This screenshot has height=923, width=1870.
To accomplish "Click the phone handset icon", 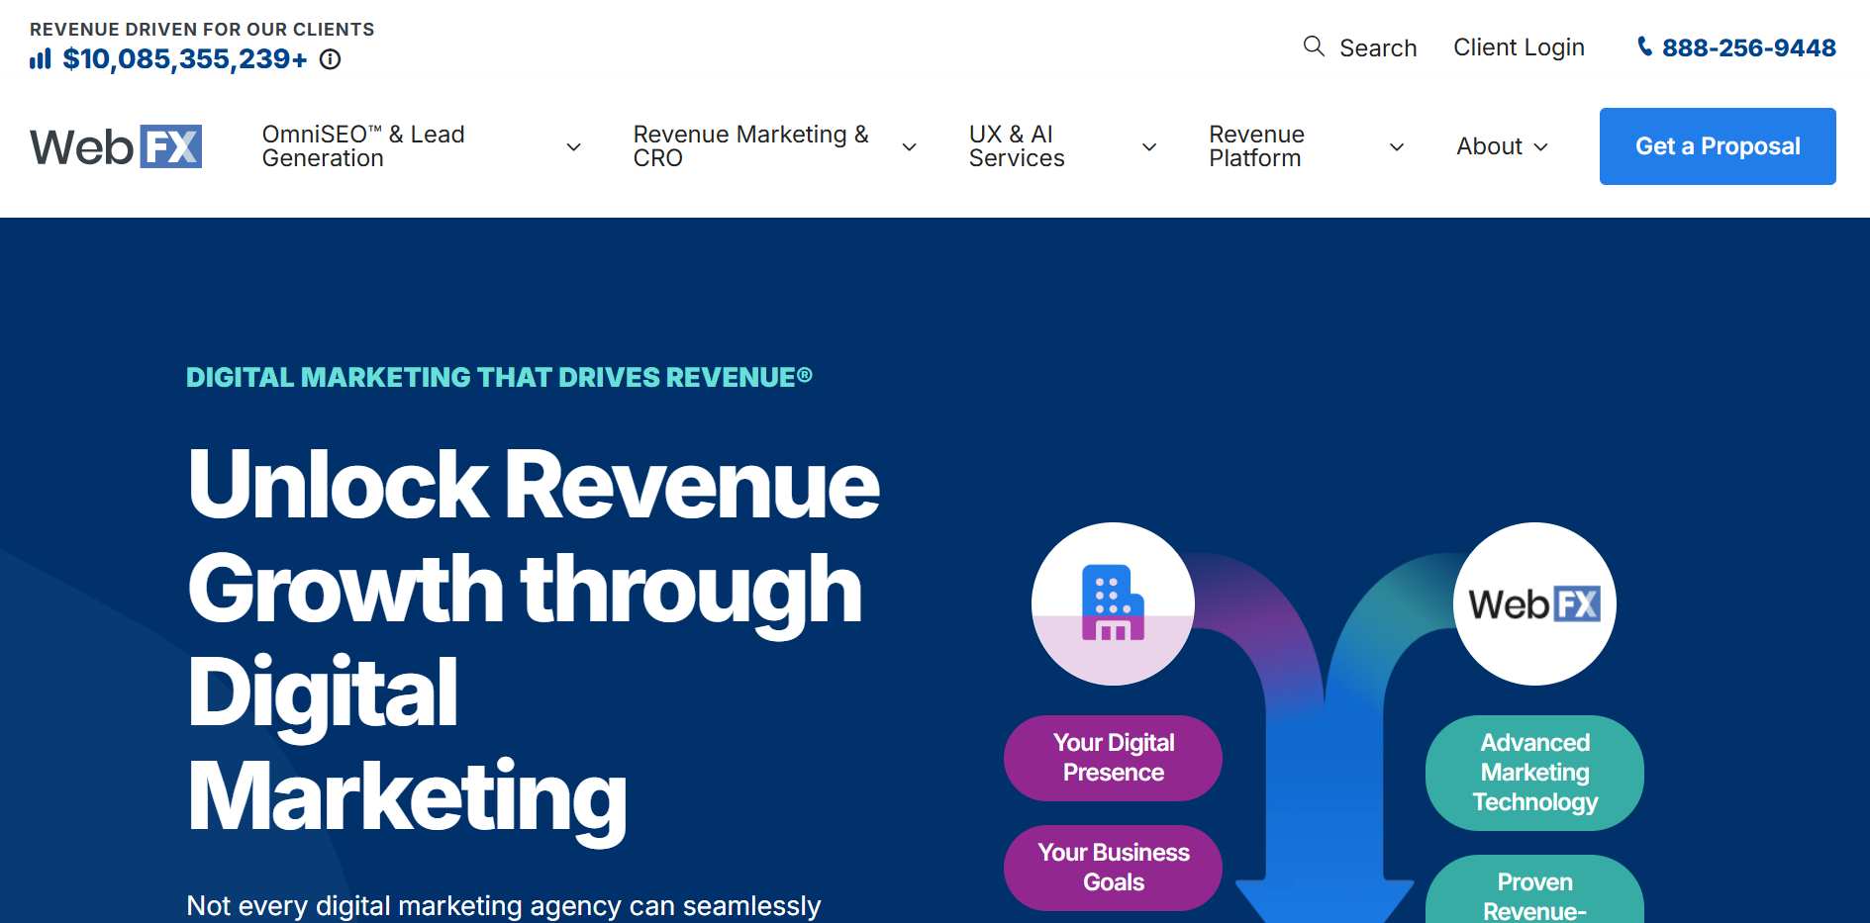I will point(1644,46).
